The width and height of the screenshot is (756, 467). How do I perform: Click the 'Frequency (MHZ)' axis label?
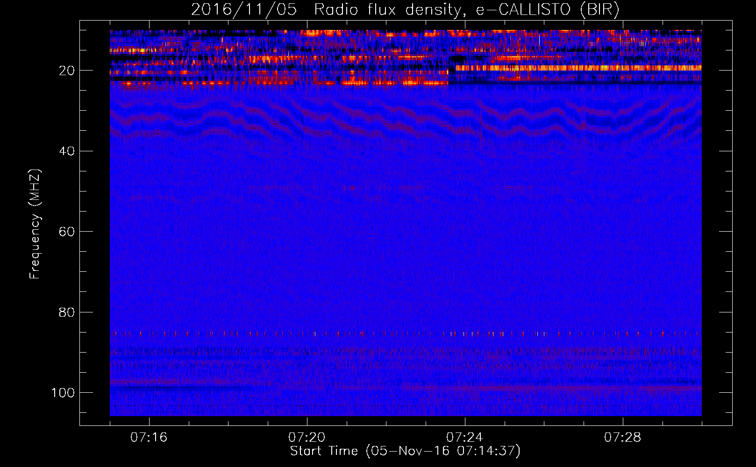pyautogui.click(x=35, y=224)
